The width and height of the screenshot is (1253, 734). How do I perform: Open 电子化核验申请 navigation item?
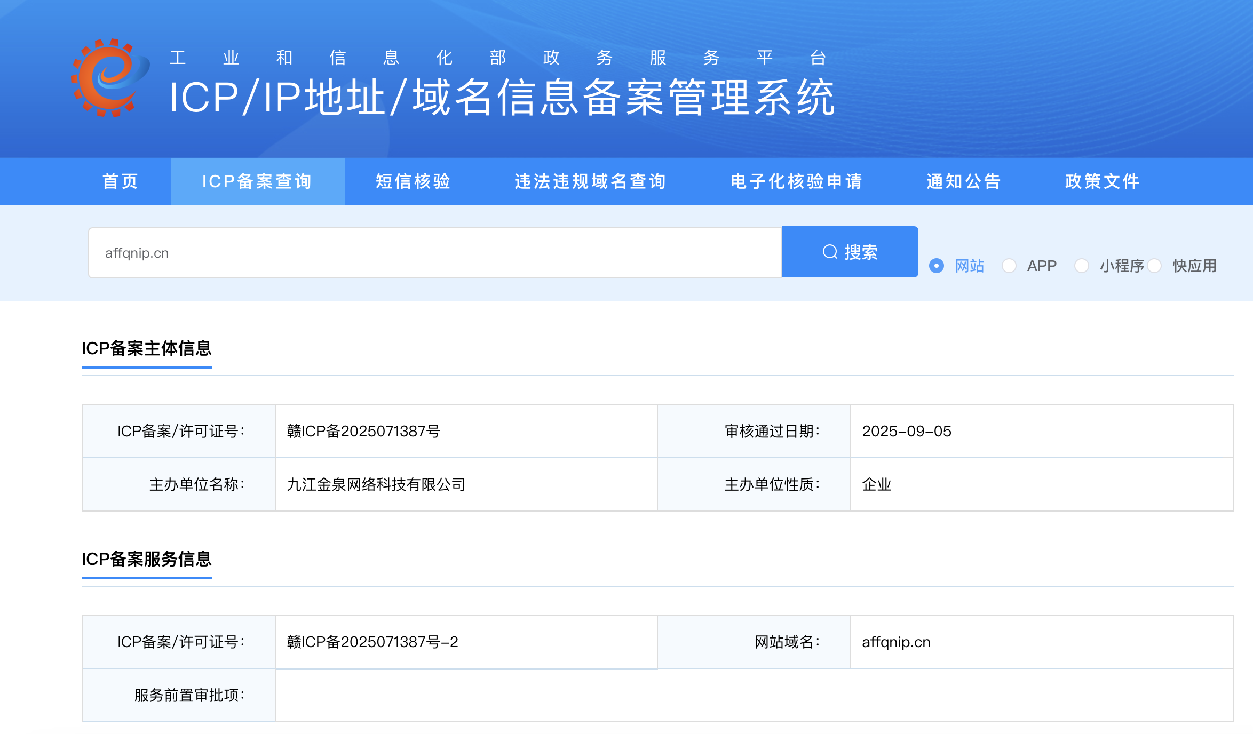(796, 181)
